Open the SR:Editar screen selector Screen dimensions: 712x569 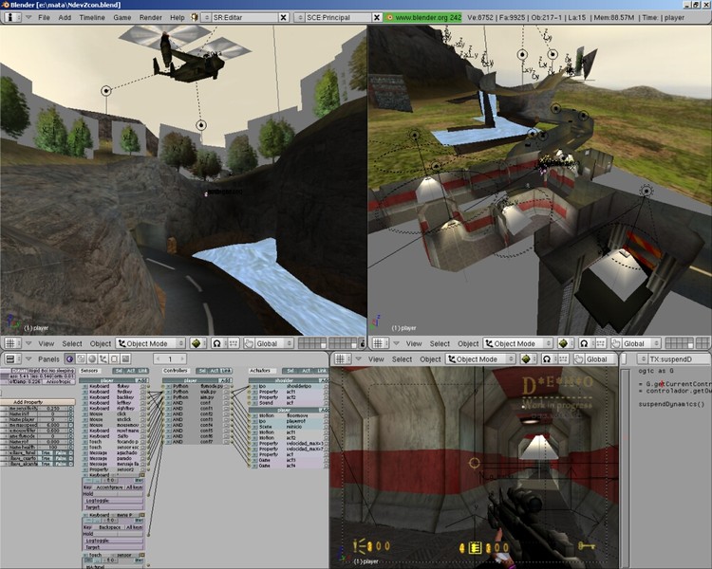pos(206,17)
